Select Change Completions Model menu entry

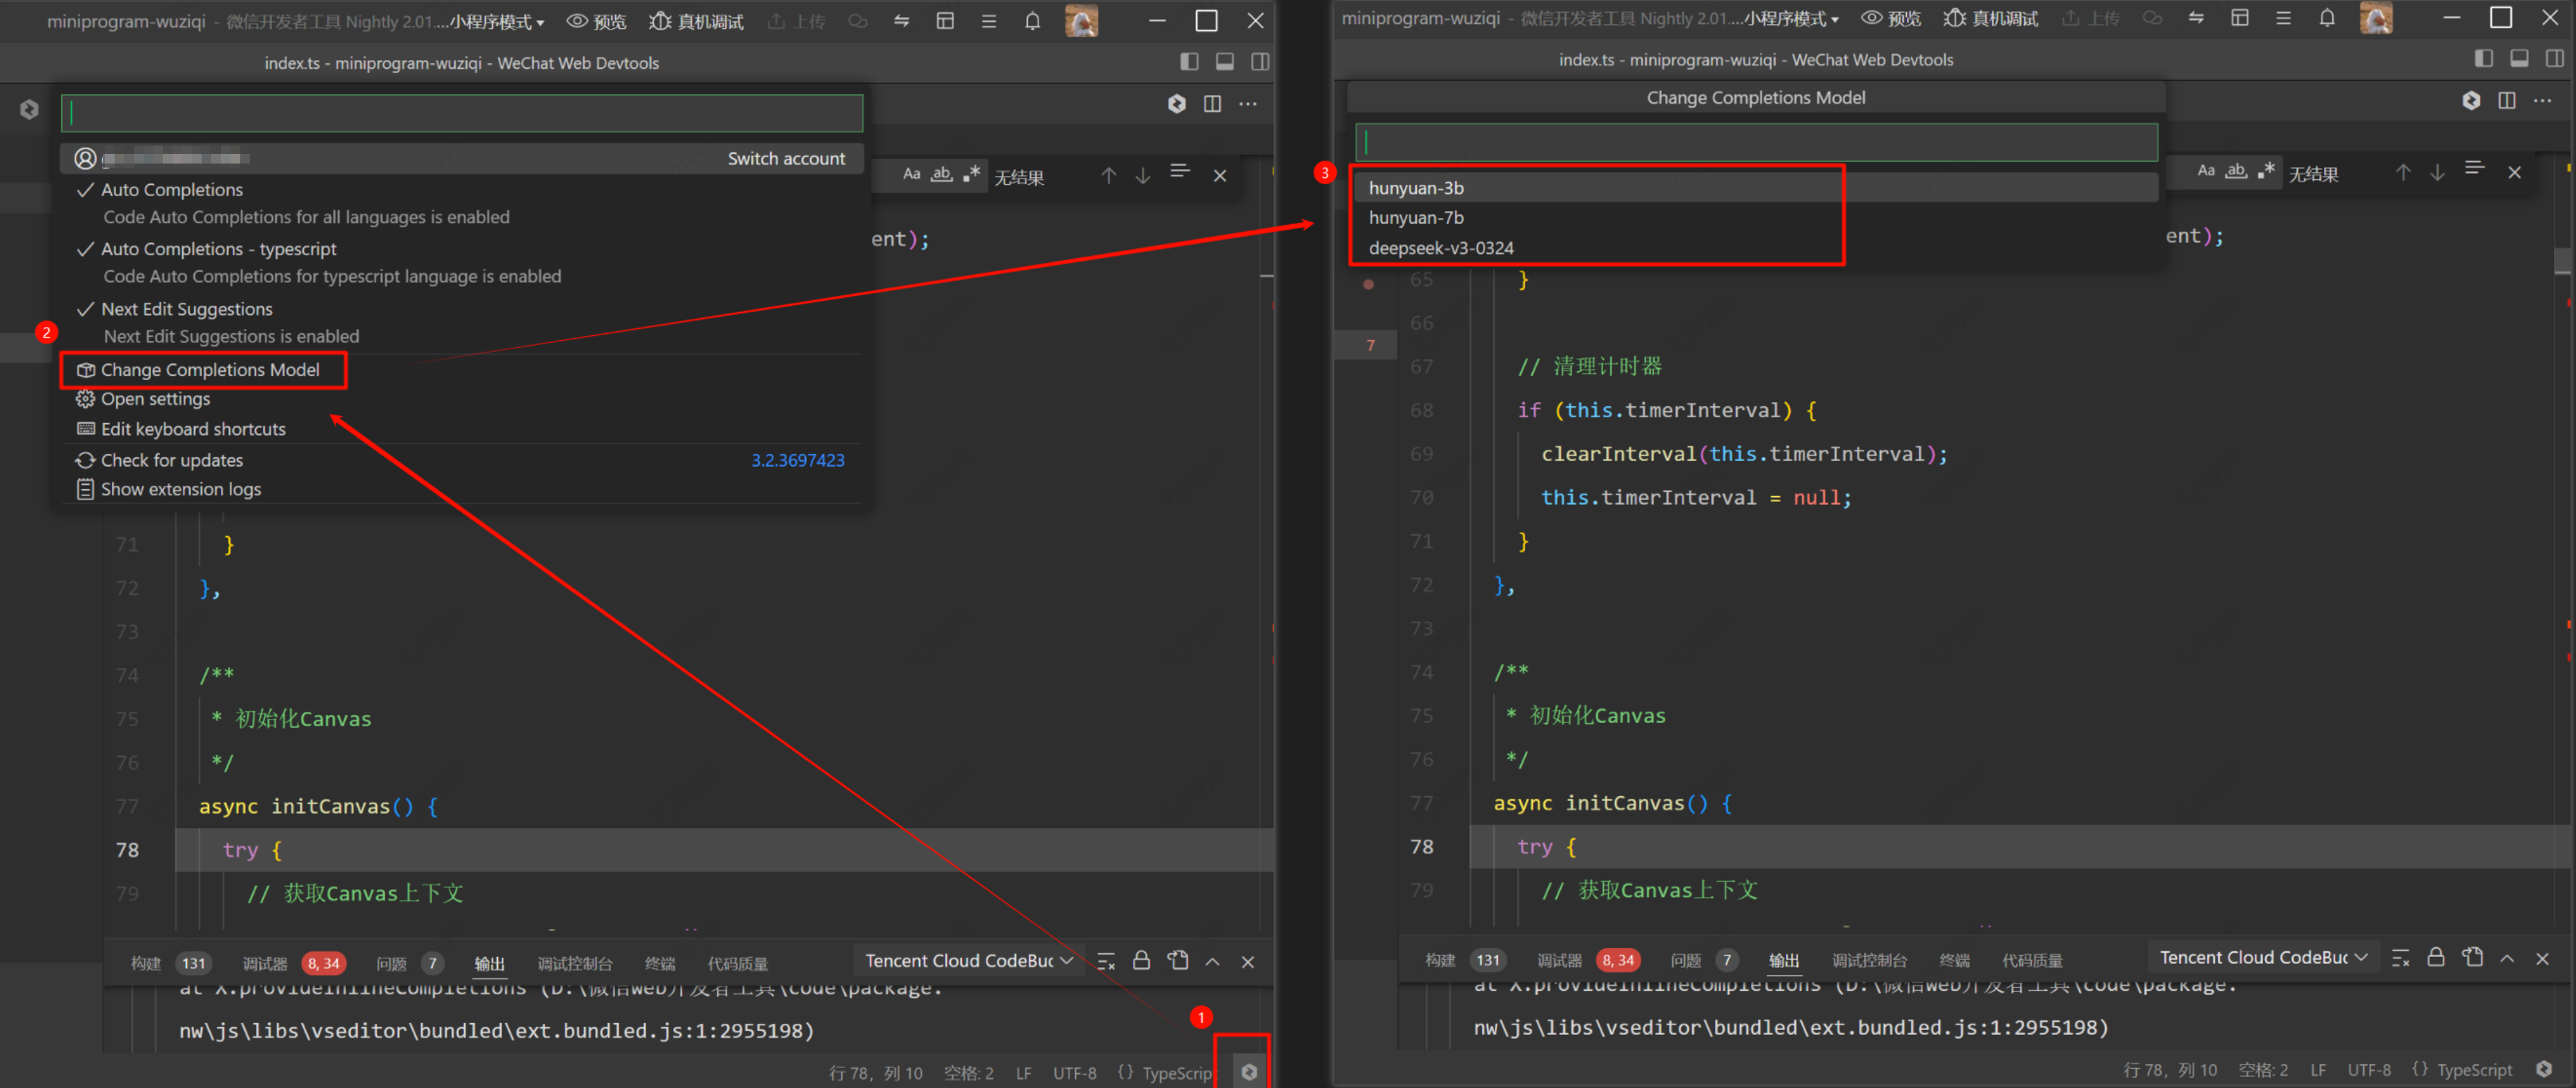(209, 370)
